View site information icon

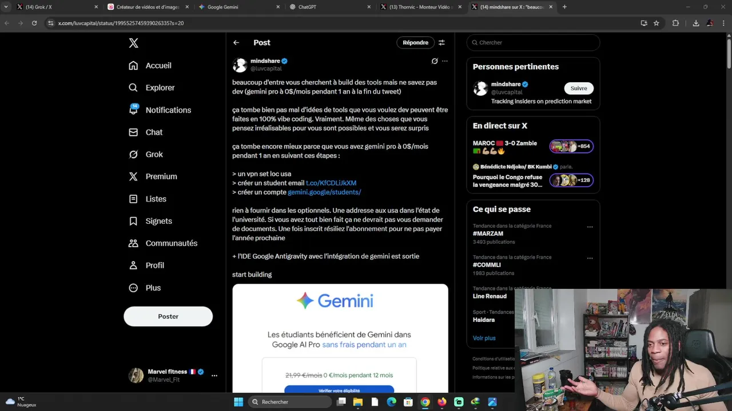[x=50, y=23]
